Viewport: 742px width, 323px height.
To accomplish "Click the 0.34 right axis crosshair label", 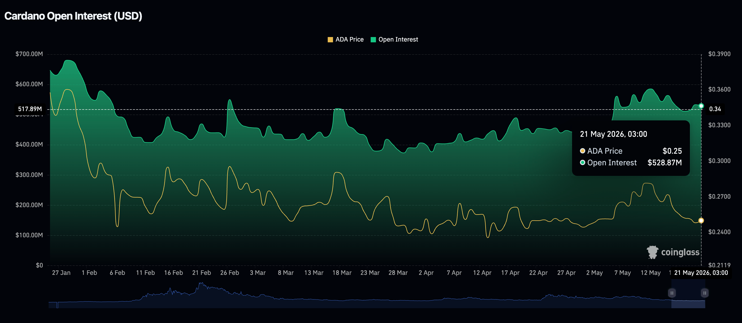I will coord(715,109).
